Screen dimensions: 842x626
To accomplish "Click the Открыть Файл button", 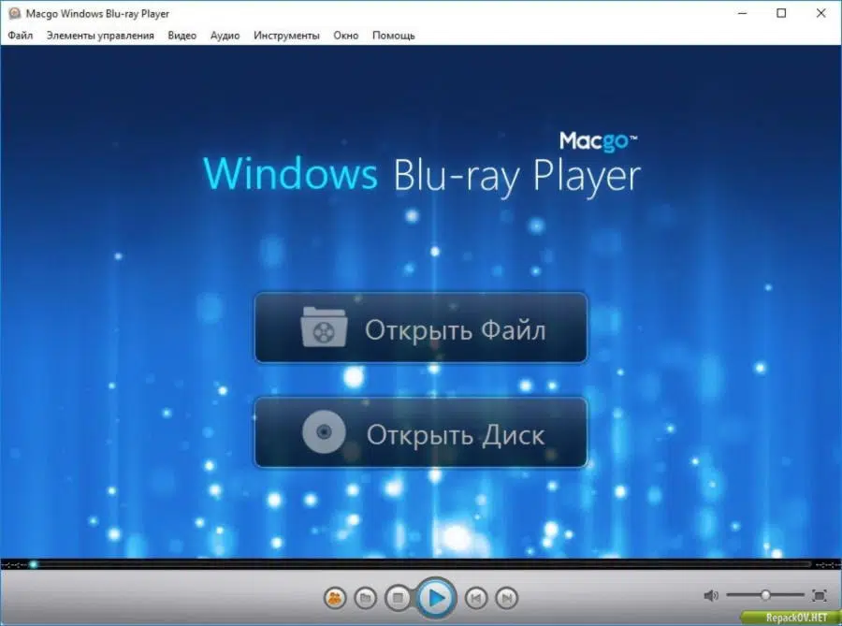I will coord(421,328).
